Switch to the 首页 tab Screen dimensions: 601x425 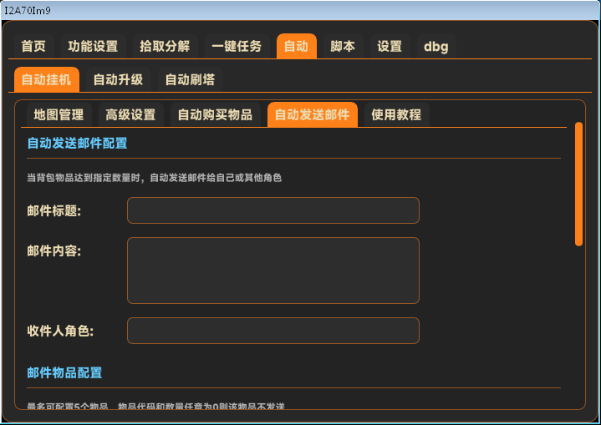pyautogui.click(x=33, y=47)
